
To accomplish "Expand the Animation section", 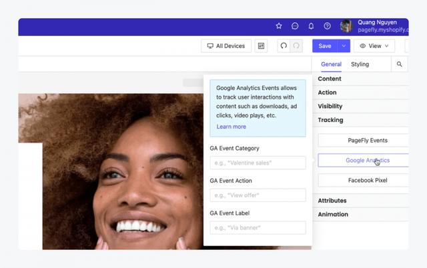I will pyautogui.click(x=333, y=215).
